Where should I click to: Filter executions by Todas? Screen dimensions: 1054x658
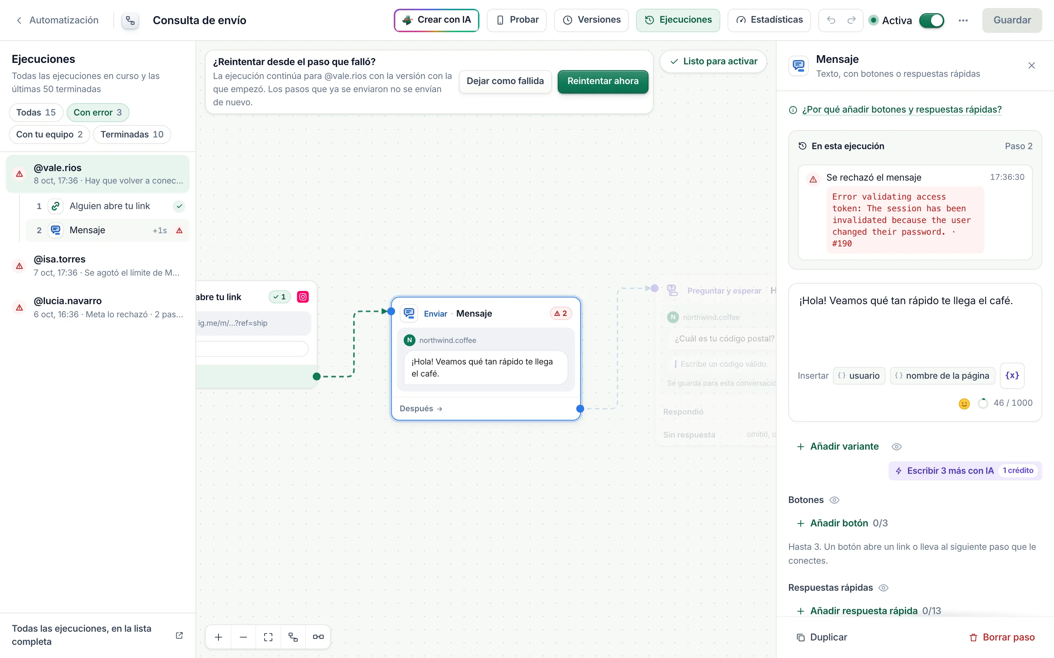click(36, 113)
